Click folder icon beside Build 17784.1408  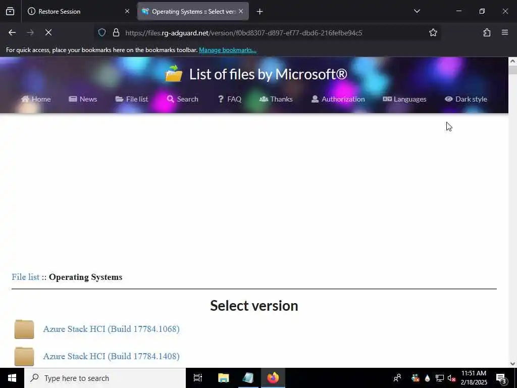(x=24, y=356)
